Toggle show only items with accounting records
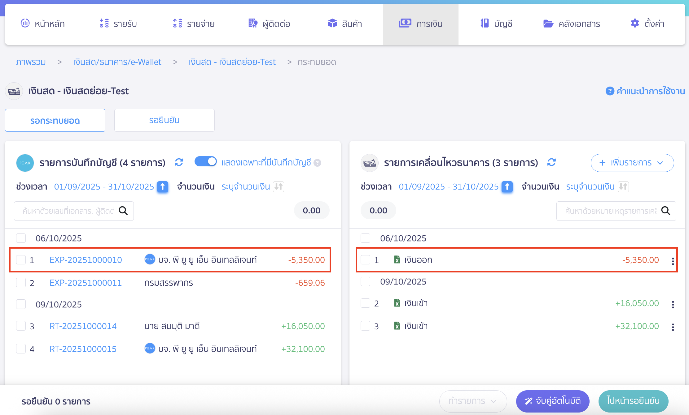This screenshot has height=415, width=689. 205,162
